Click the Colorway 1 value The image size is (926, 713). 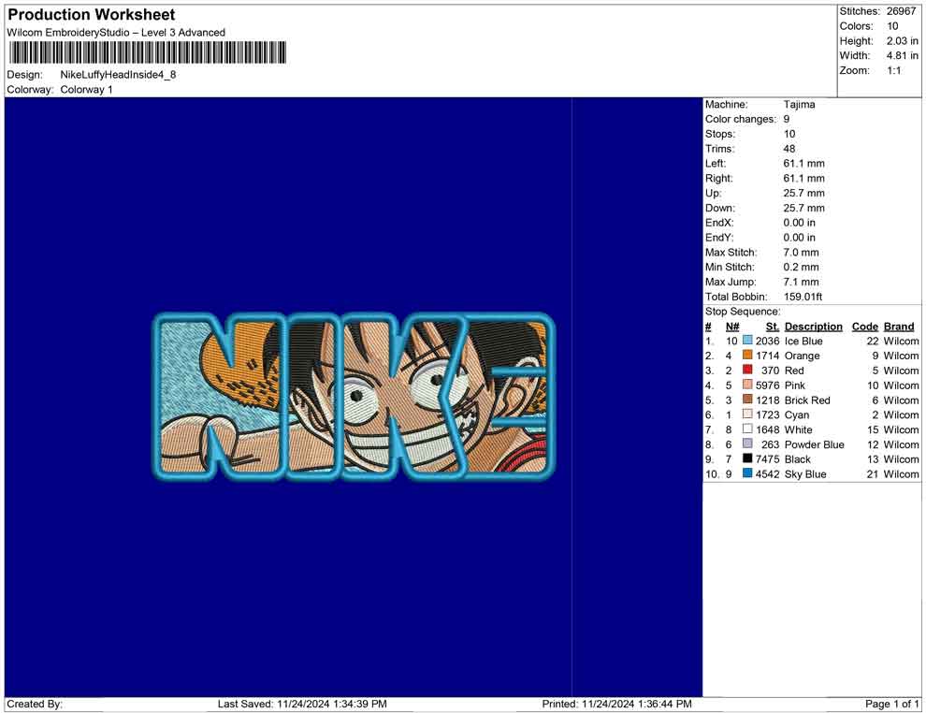[x=86, y=89]
